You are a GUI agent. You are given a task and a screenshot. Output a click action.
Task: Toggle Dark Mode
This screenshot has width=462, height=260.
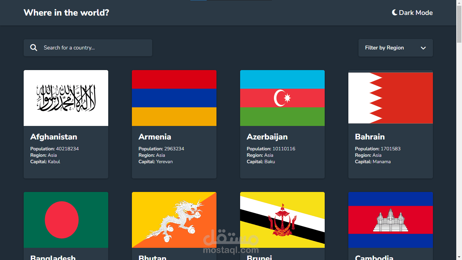coord(412,13)
